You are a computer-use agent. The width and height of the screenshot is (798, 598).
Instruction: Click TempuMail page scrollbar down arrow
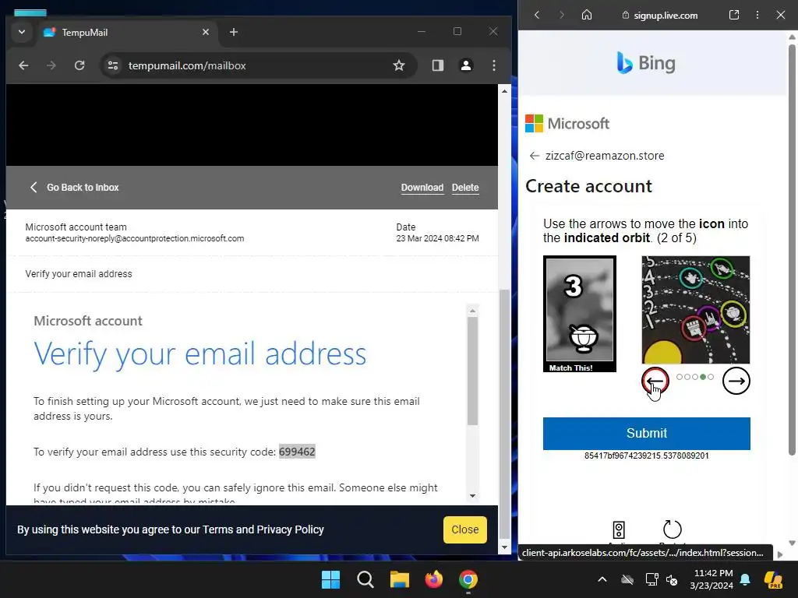[504, 547]
